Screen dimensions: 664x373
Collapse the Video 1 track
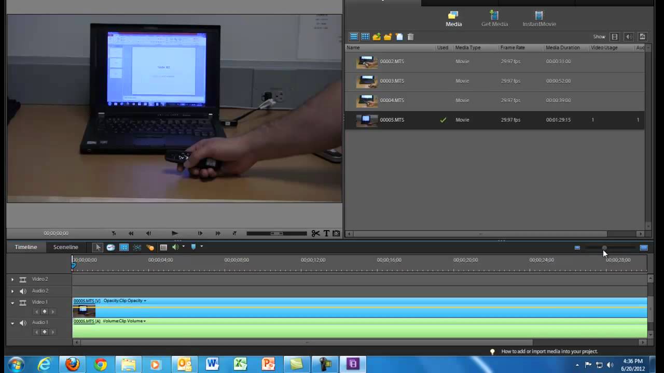tap(12, 303)
